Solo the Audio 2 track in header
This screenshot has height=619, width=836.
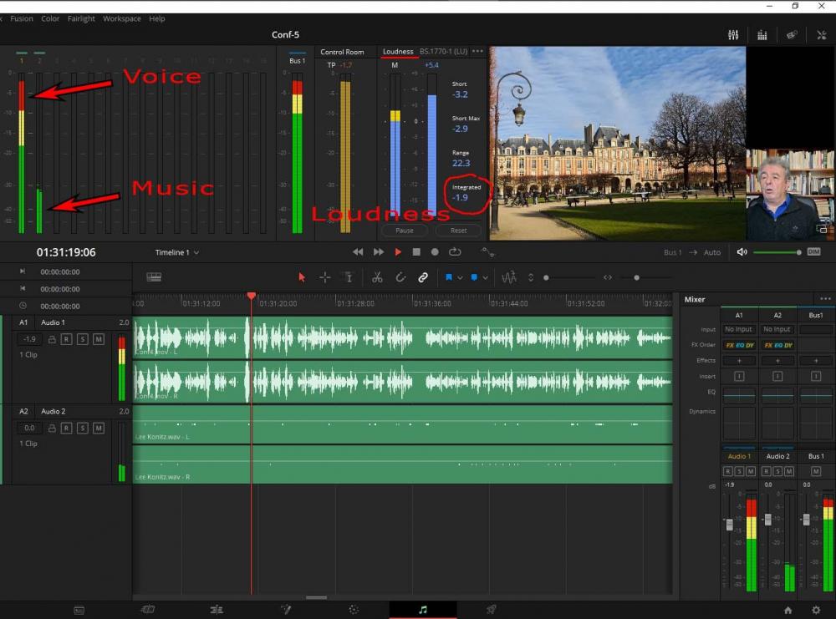83,428
